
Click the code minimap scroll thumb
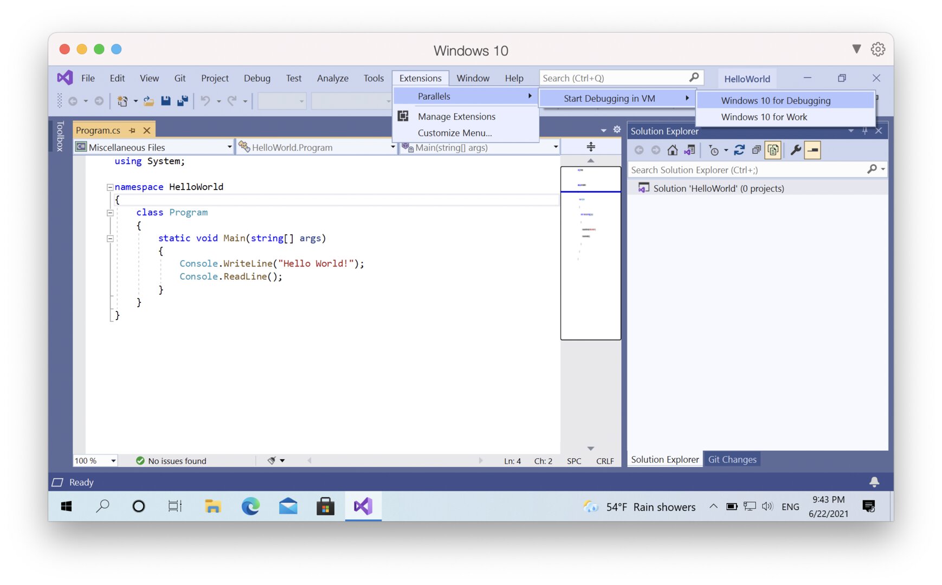click(591, 253)
